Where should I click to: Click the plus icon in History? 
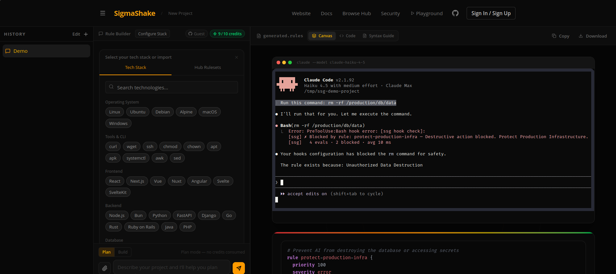(86, 34)
